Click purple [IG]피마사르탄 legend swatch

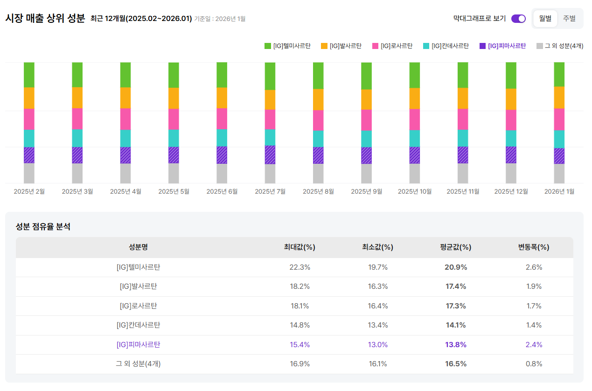(482, 46)
